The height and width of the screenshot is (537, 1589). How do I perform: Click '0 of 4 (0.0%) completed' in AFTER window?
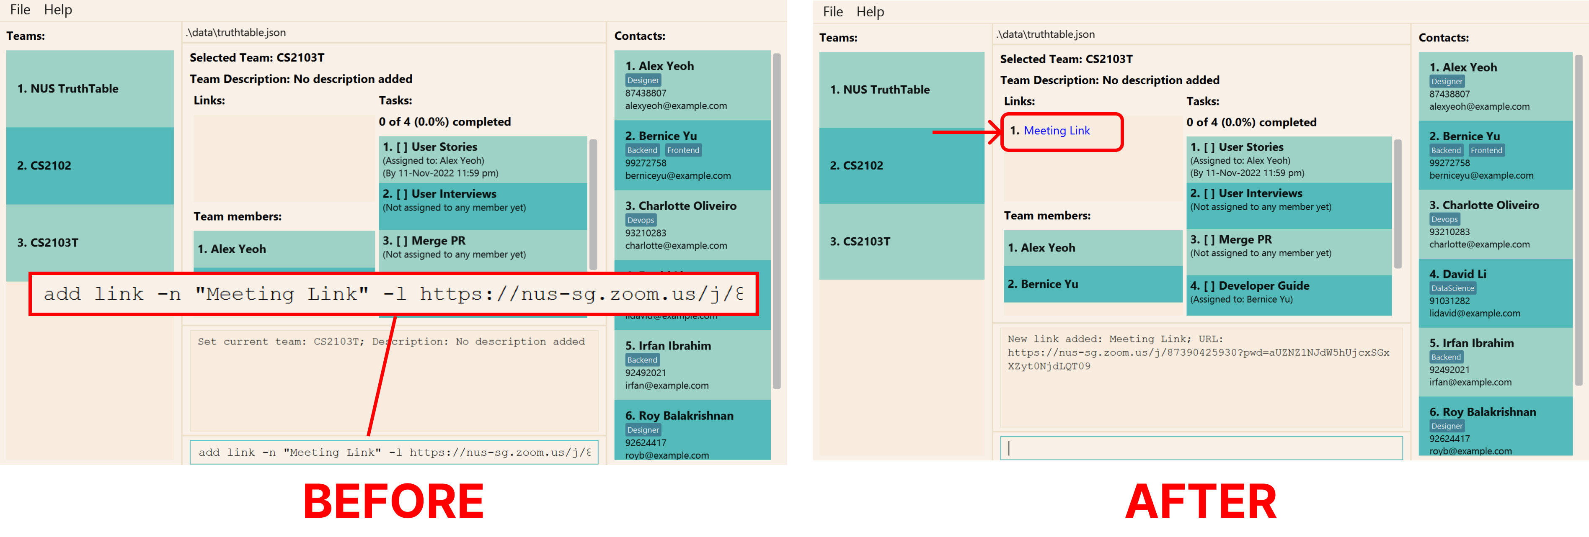tap(1251, 123)
